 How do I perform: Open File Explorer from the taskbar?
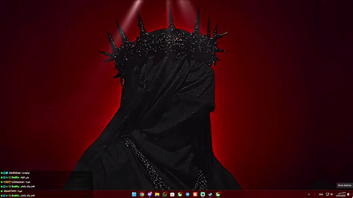tap(157, 194)
